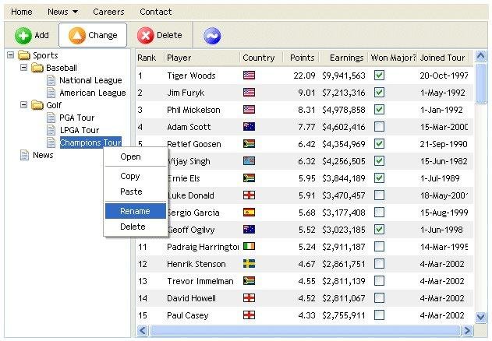This screenshot has width=492, height=341.
Task: Collapse the Sports tree node
Action: pyautogui.click(x=10, y=55)
